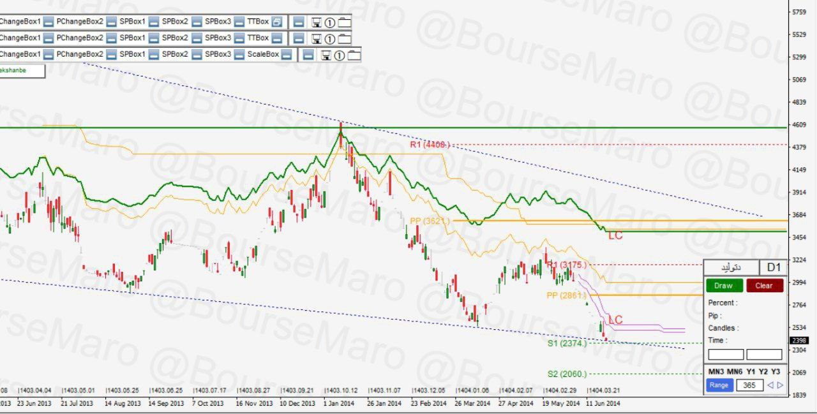Focus the left empty field under Time
The width and height of the screenshot is (817, 414).
click(726, 355)
